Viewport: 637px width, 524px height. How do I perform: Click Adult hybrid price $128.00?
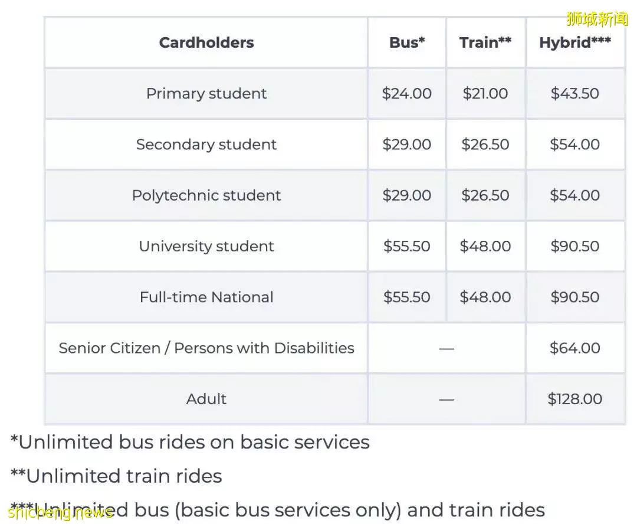[575, 399]
